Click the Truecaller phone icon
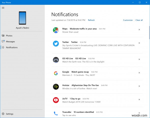This screenshot has width=150, height=118. click(56, 113)
